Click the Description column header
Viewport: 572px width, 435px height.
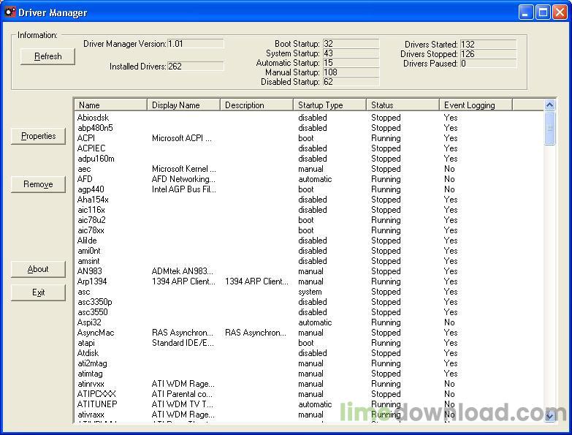click(x=256, y=105)
